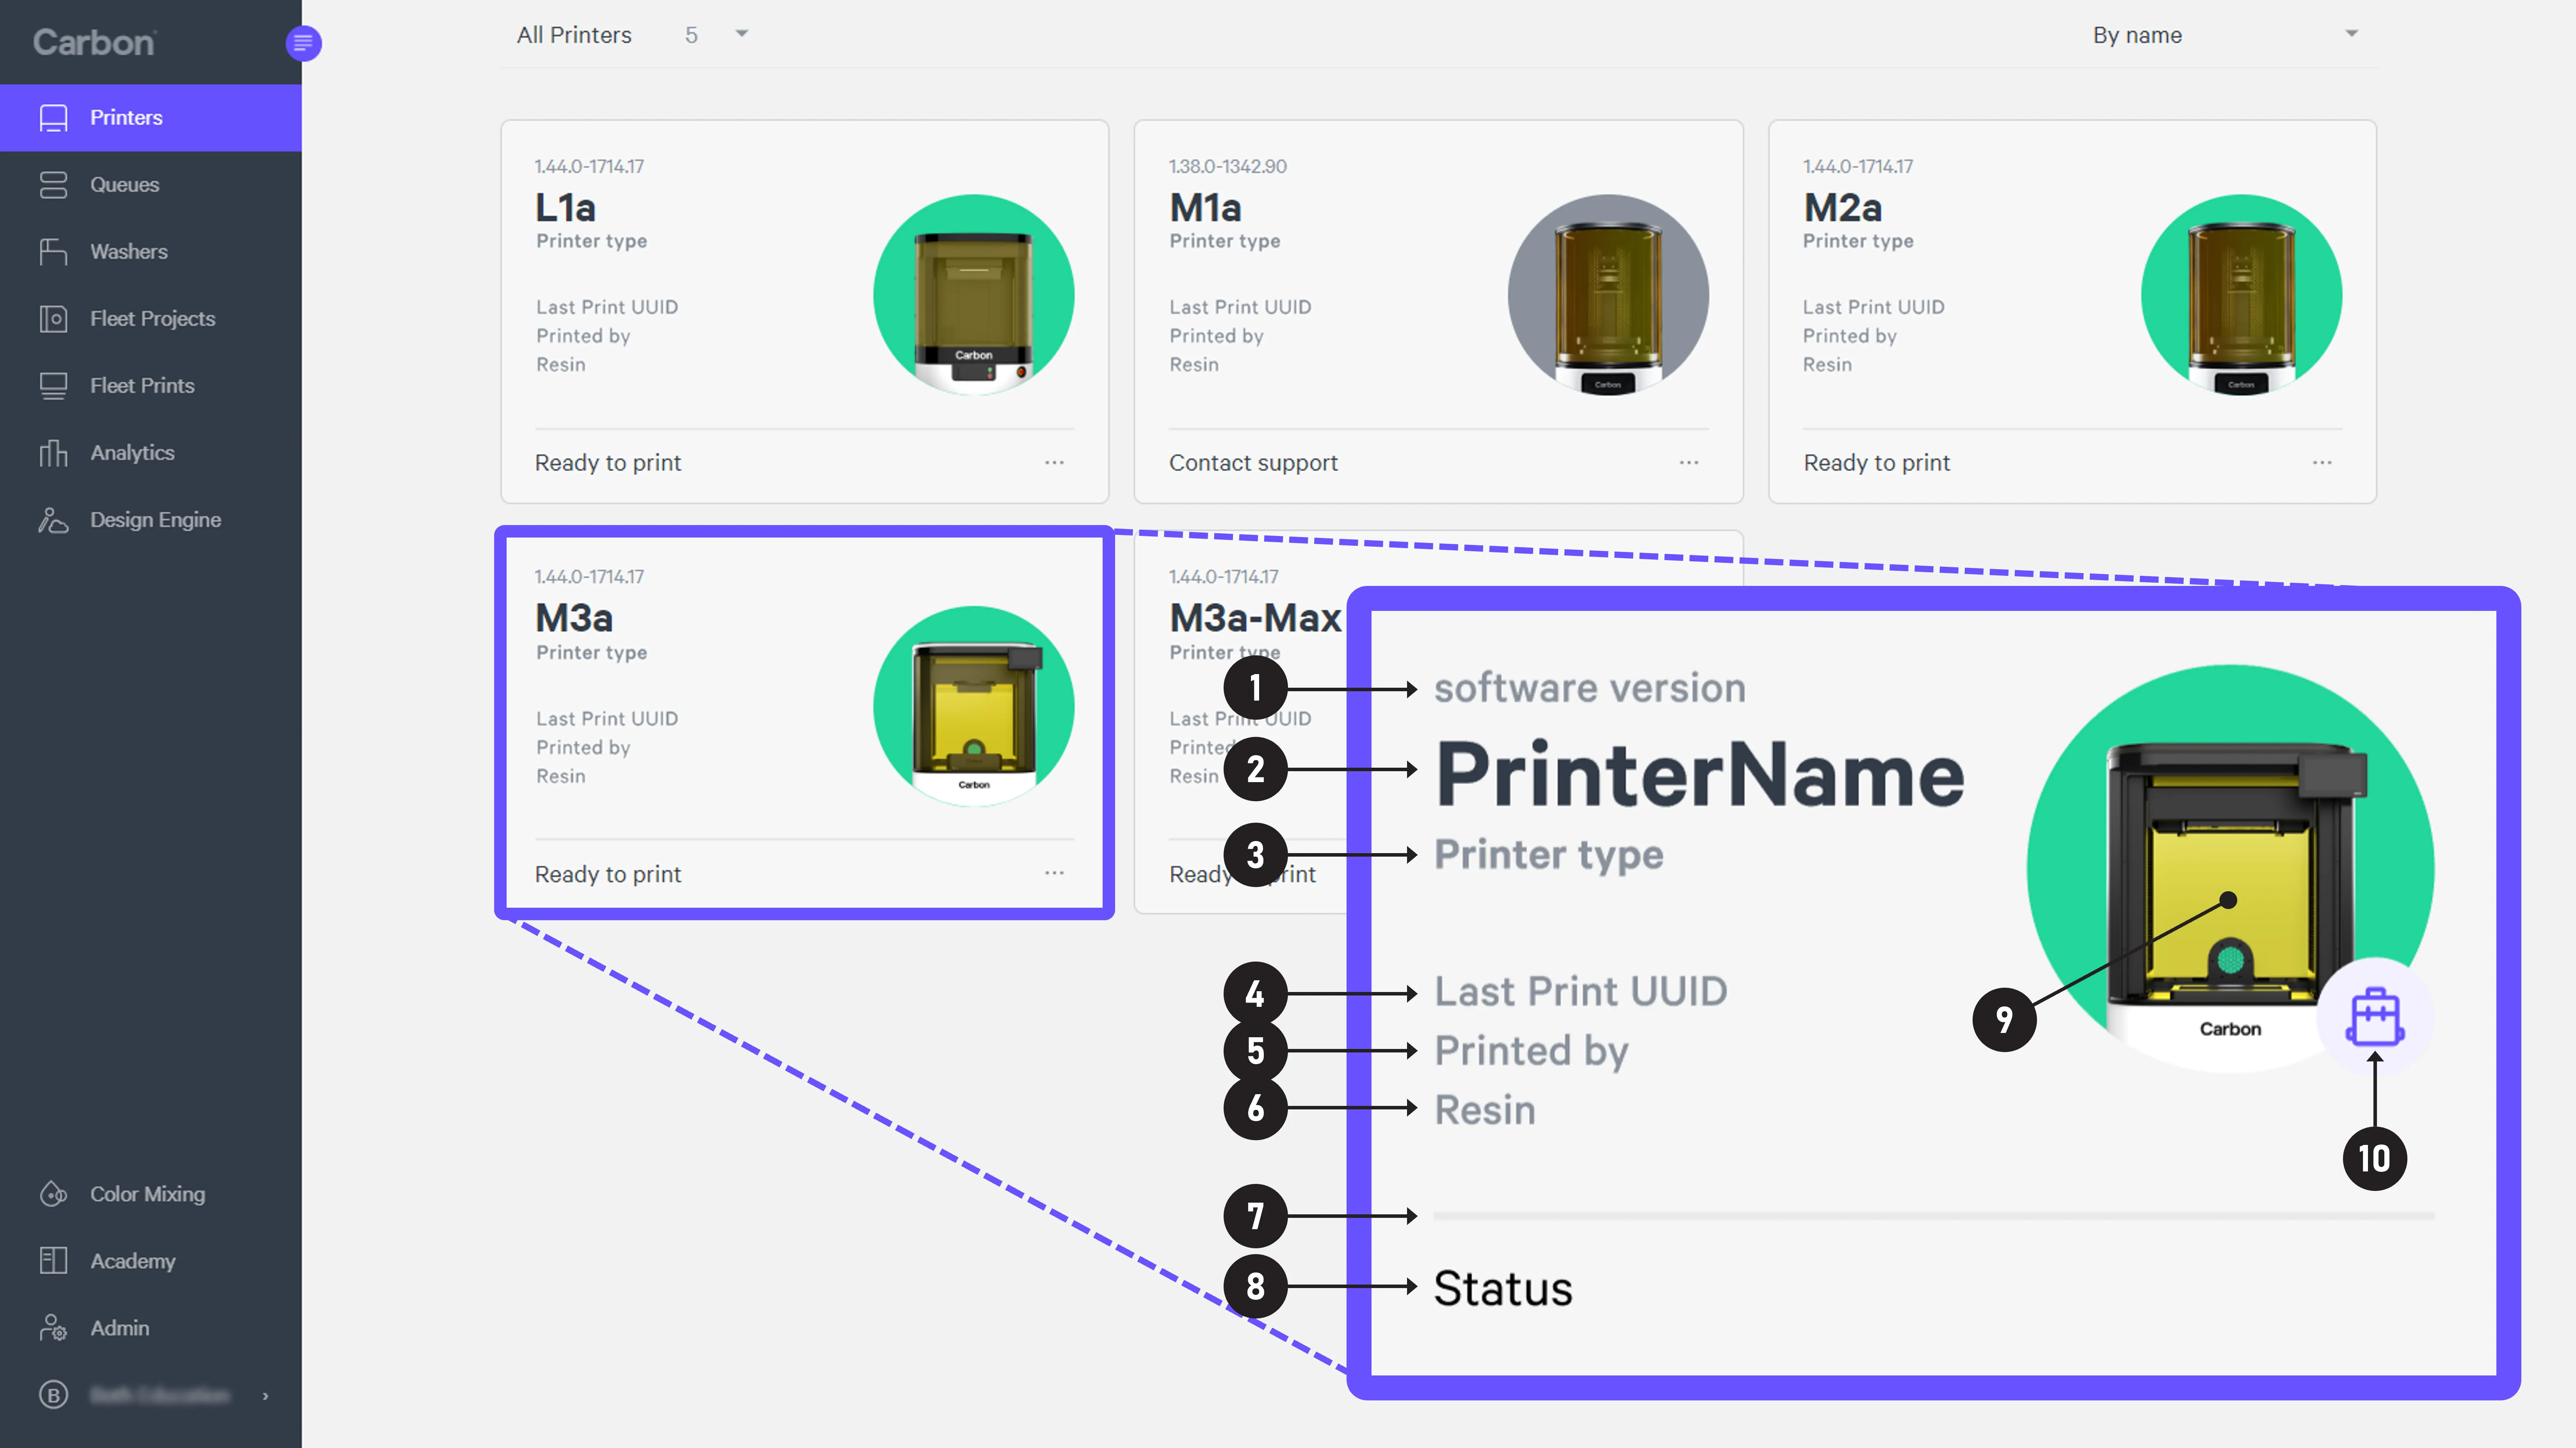This screenshot has width=2576, height=1448.
Task: Click the Washers icon in sidebar
Action: [x=53, y=252]
